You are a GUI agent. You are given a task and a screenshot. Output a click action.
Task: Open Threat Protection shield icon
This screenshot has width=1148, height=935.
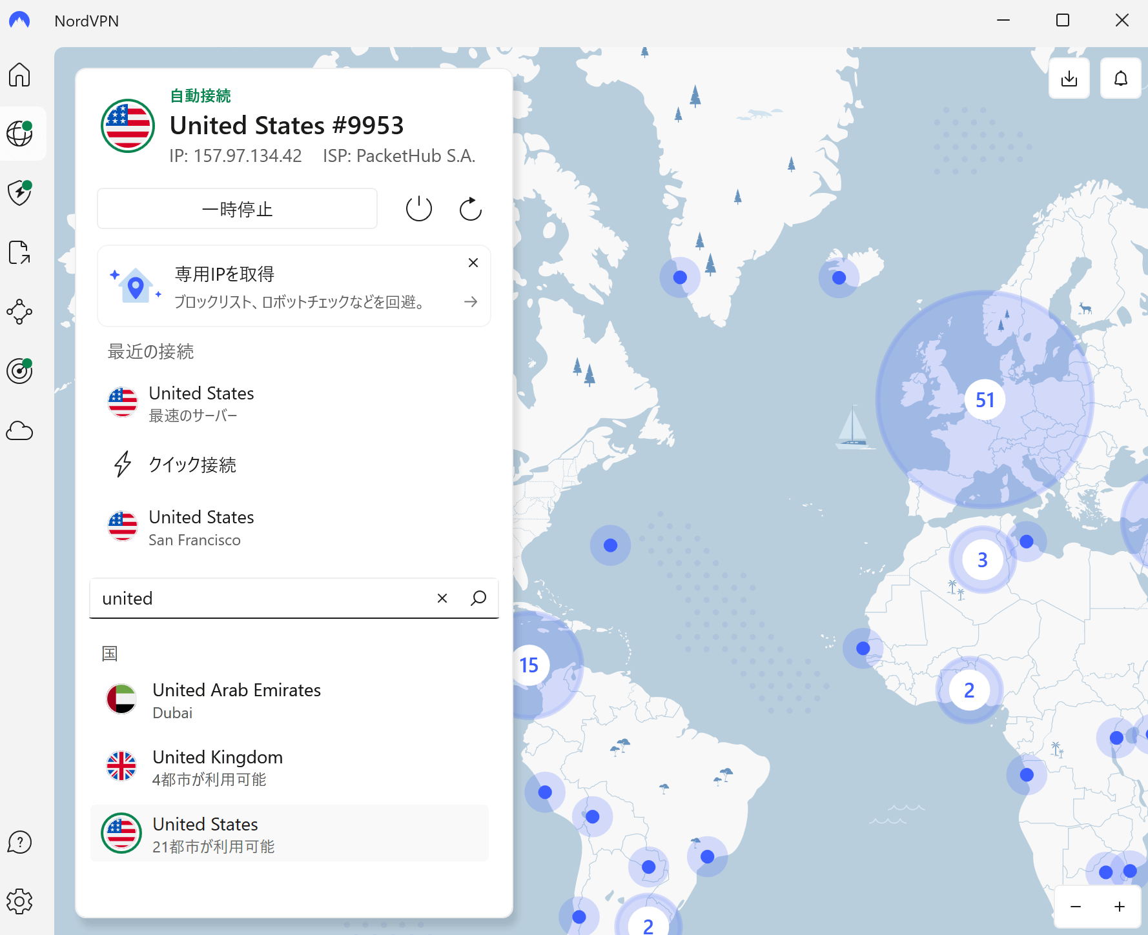click(19, 193)
